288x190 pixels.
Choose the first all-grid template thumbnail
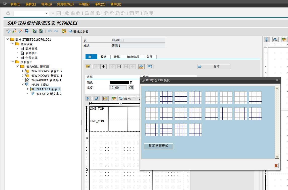166,98
